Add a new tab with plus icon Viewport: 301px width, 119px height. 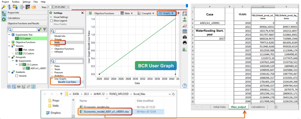pos(179,13)
